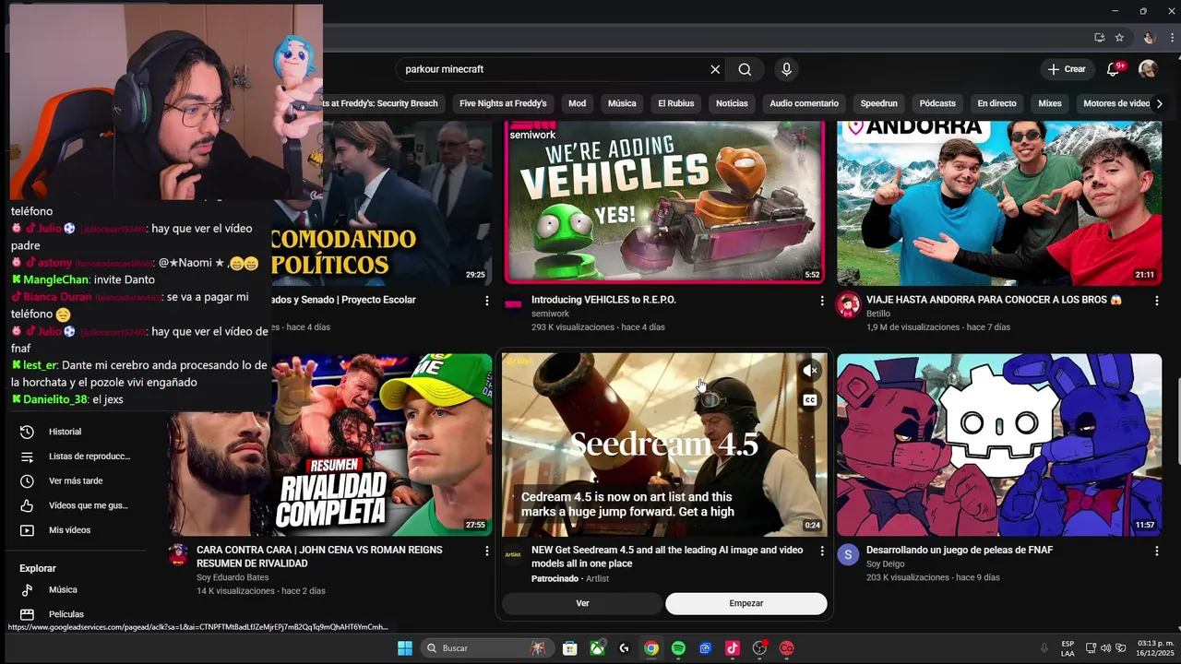Open the semiwork channel link
This screenshot has height=664, width=1181.
(550, 314)
